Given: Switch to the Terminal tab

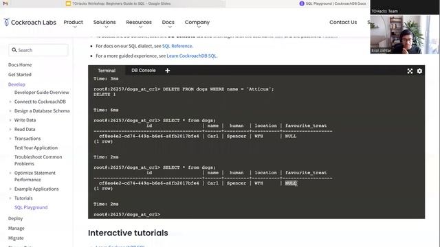Looking at the screenshot, I should click(x=107, y=71).
